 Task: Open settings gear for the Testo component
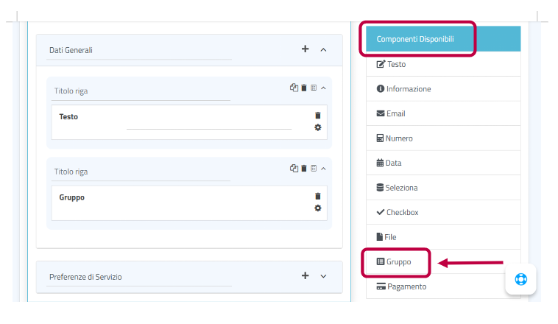coord(318,127)
